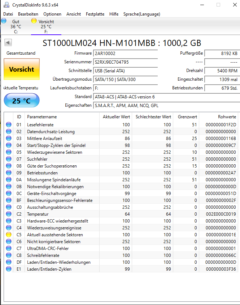Click status icon of row 09 Betriebsstunden
The height and width of the screenshot is (305, 240).
click(9, 173)
